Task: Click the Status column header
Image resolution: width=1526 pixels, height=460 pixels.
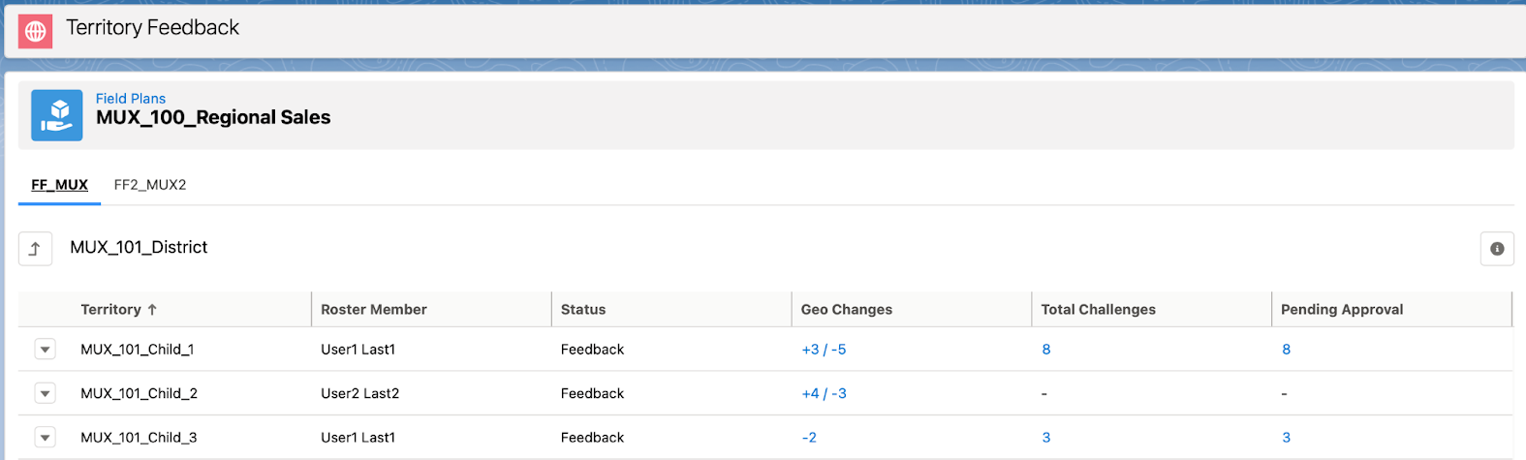Action: tap(583, 310)
